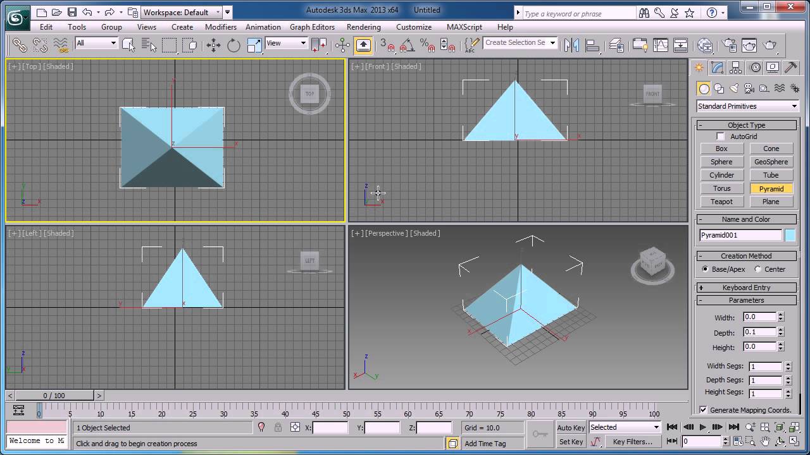The height and width of the screenshot is (455, 810).
Task: Open the Curve Editor
Action: 660,45
